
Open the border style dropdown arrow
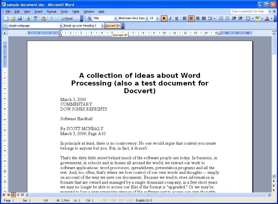tap(253, 18)
